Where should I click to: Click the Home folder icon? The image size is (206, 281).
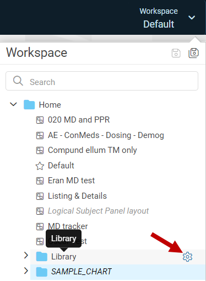click(x=29, y=105)
